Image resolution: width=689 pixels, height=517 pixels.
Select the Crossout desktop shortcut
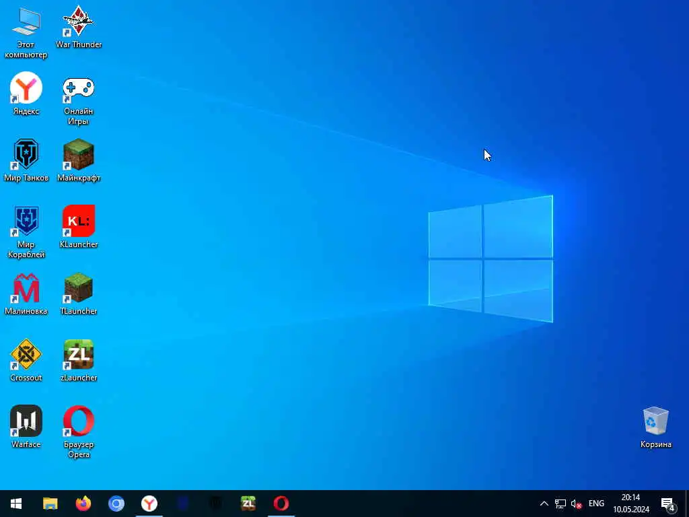(x=26, y=361)
